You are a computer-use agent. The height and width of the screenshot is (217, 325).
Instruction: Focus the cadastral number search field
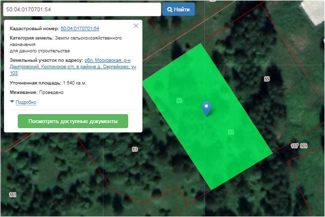click(81, 9)
